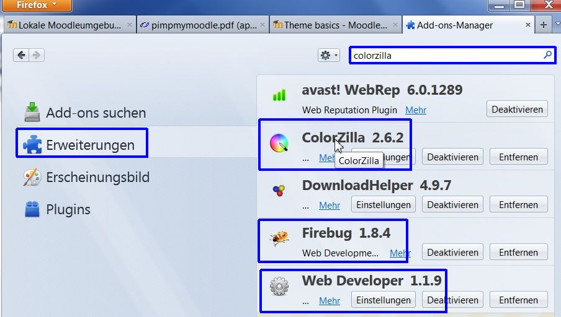Open the tab list dropdown arrow
Image resolution: width=561 pixels, height=317 pixels.
pos(557,24)
